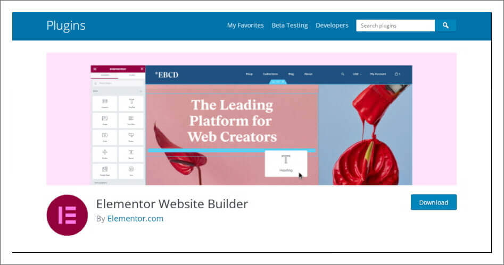504x265 pixels.
Task: Open the Developers menu item
Action: pyautogui.click(x=332, y=25)
